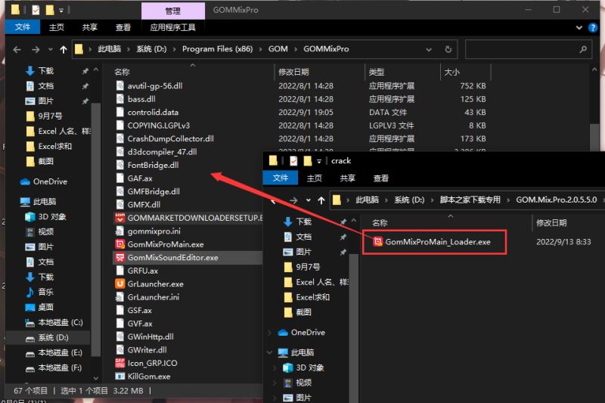The height and width of the screenshot is (403, 605).
Task: Select Icon_GRP.ICO file
Action: click(x=146, y=363)
